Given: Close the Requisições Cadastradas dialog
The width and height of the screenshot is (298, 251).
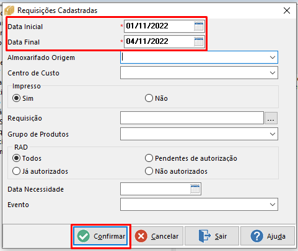Looking at the screenshot, I should (x=287, y=11).
